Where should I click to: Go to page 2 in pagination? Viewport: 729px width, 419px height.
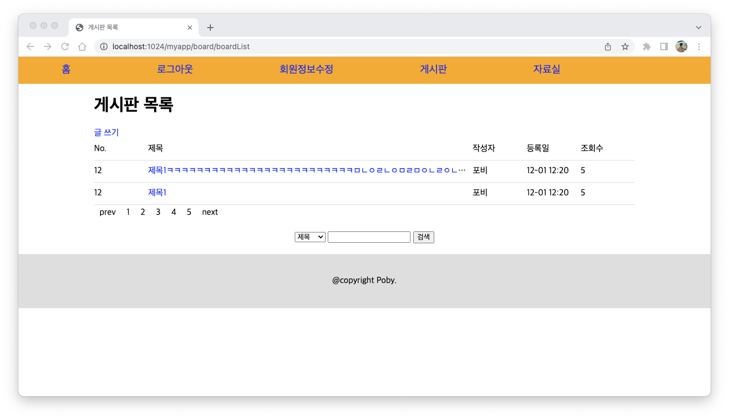pos(143,212)
